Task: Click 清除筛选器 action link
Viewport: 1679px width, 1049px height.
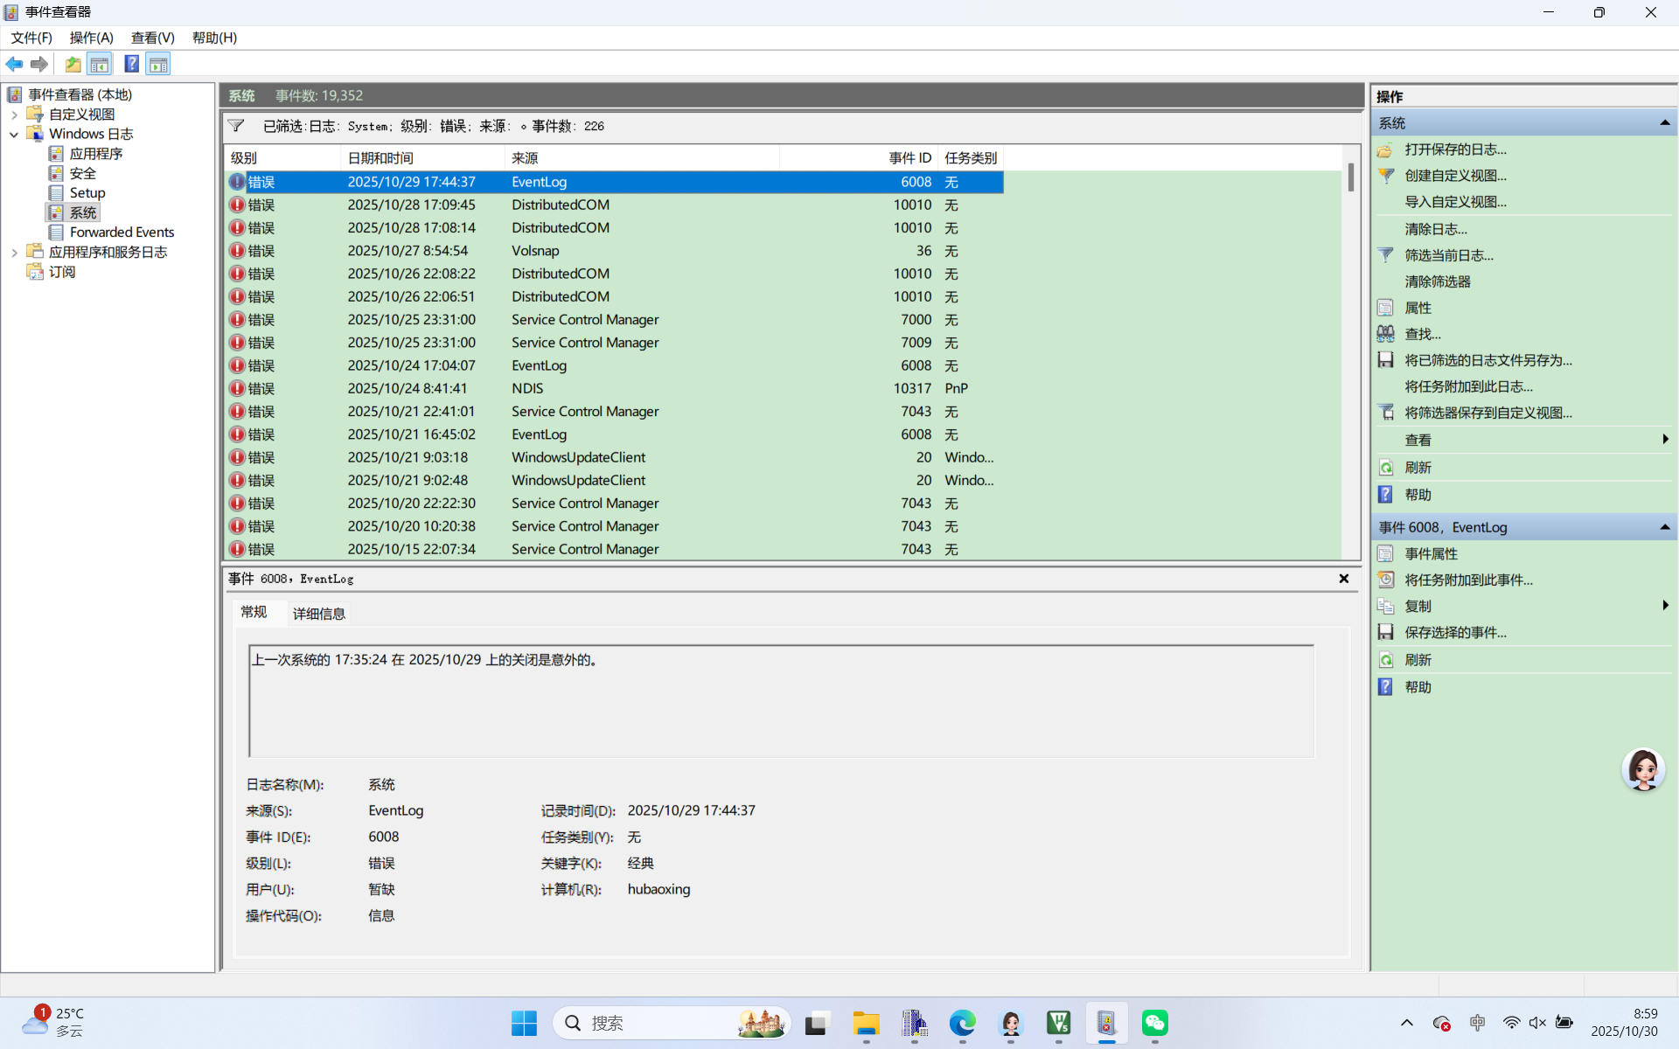Action: (x=1437, y=281)
